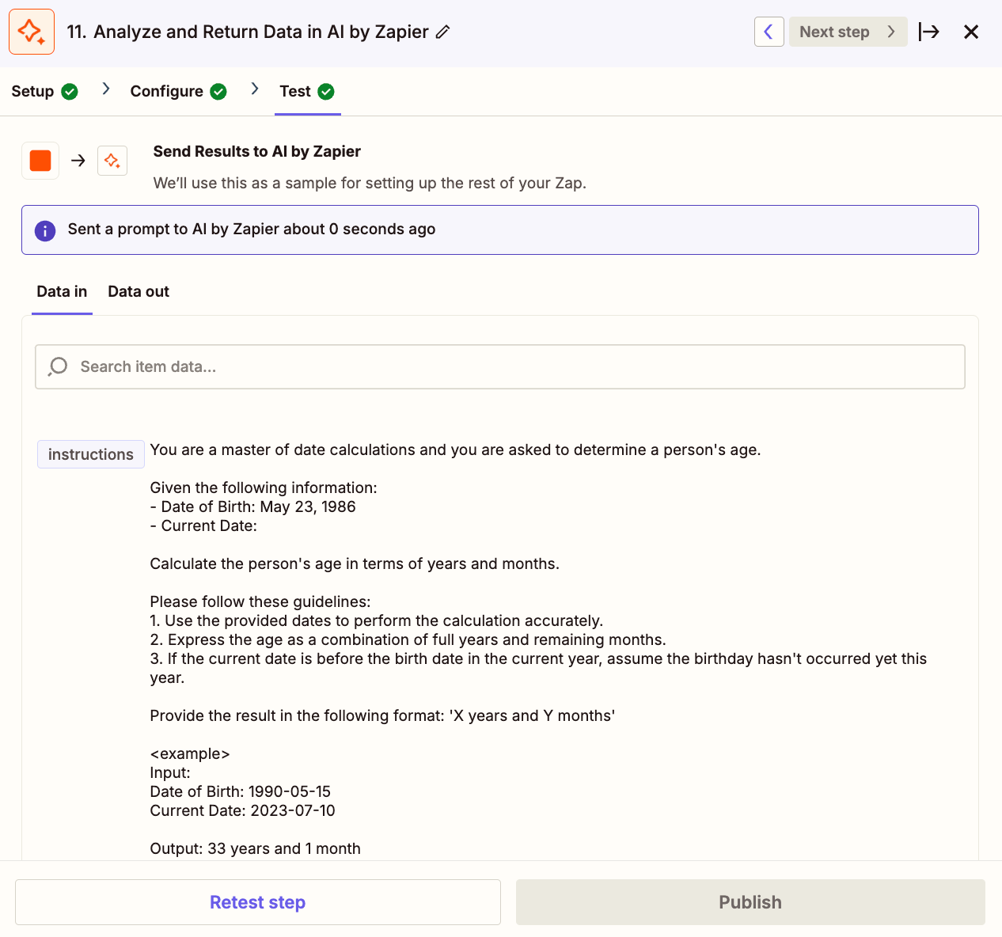Click 'Current Date: 2023-07-10' line
Image resolution: width=1002 pixels, height=937 pixels.
click(243, 810)
